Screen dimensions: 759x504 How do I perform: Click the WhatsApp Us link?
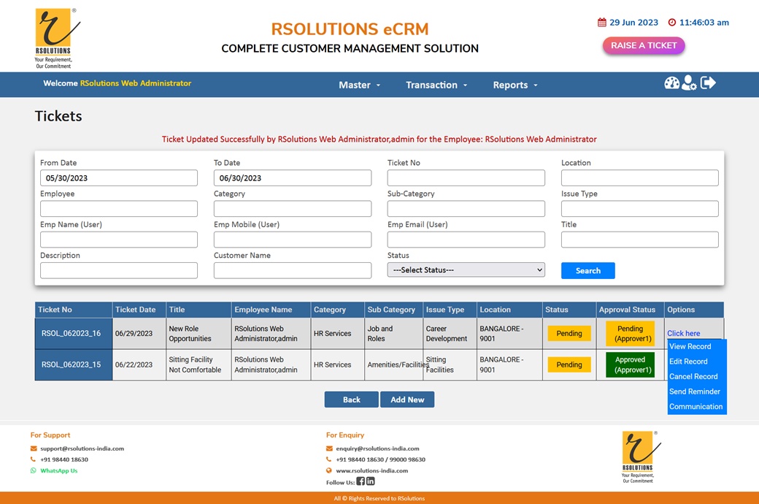(58, 471)
